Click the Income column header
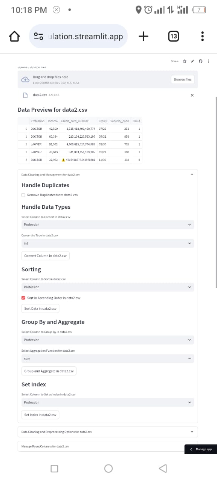The height and width of the screenshot is (483, 217). 52,121
